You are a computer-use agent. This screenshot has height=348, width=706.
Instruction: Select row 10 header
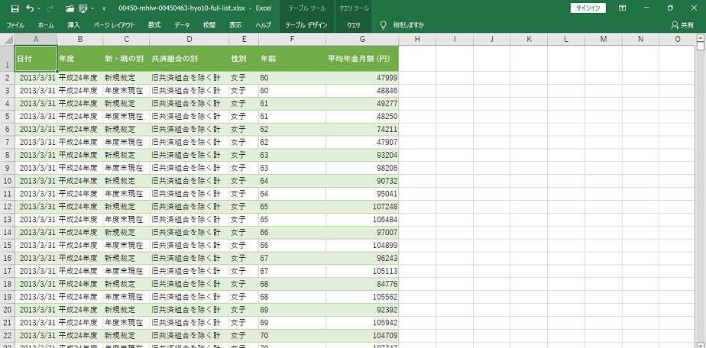(x=7, y=181)
